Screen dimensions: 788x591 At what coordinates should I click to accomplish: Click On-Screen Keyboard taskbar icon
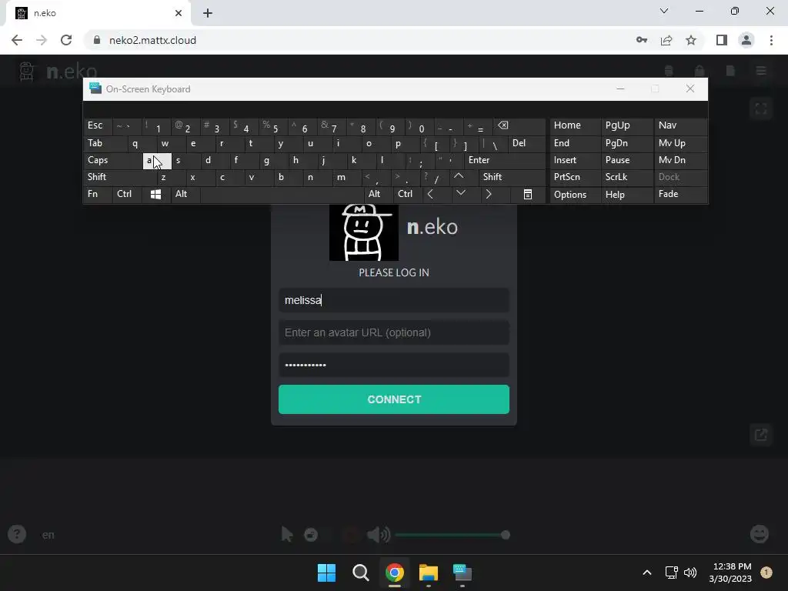[462, 573]
